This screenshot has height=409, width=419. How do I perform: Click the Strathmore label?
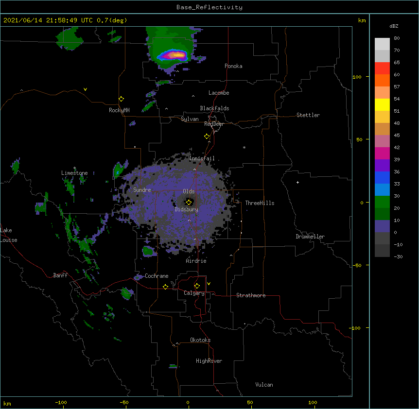251,295
